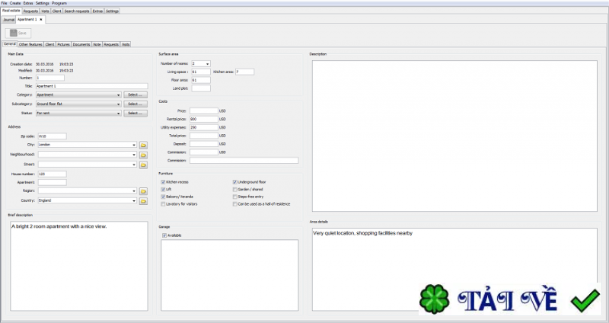The width and height of the screenshot is (609, 323).
Task: Open the Note tab
Action: click(x=97, y=45)
